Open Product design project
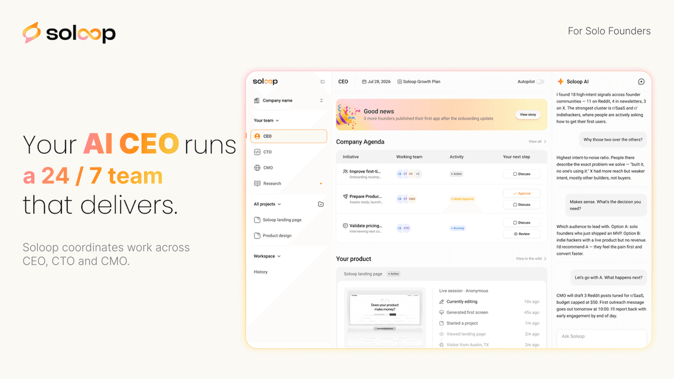 [289, 236]
